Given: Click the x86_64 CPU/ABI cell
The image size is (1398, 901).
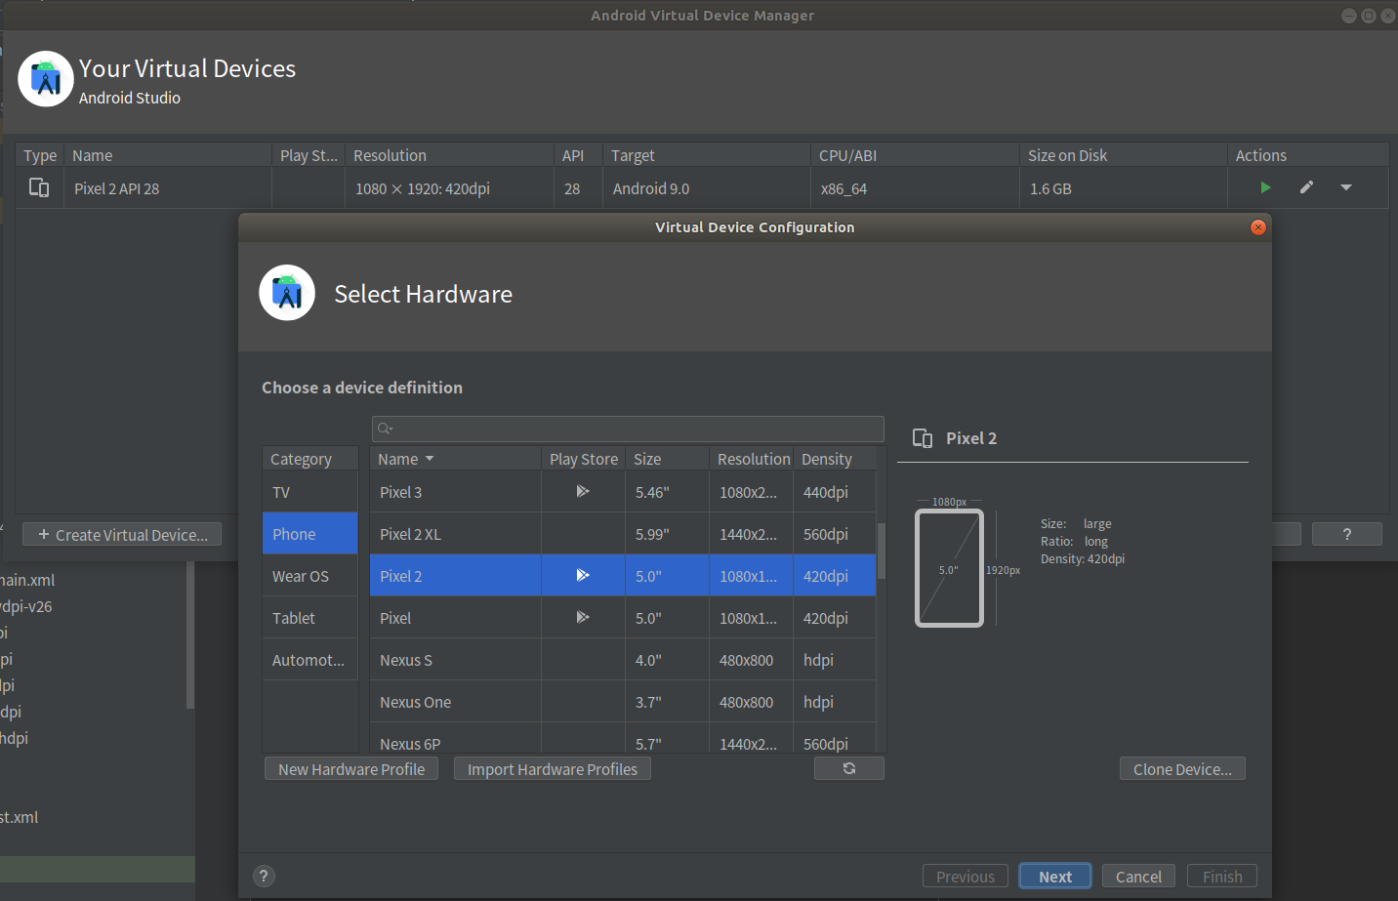Looking at the screenshot, I should point(915,188).
